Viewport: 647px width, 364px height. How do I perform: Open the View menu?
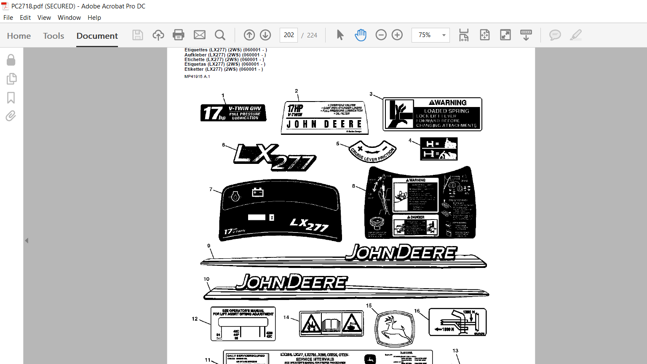pyautogui.click(x=44, y=18)
